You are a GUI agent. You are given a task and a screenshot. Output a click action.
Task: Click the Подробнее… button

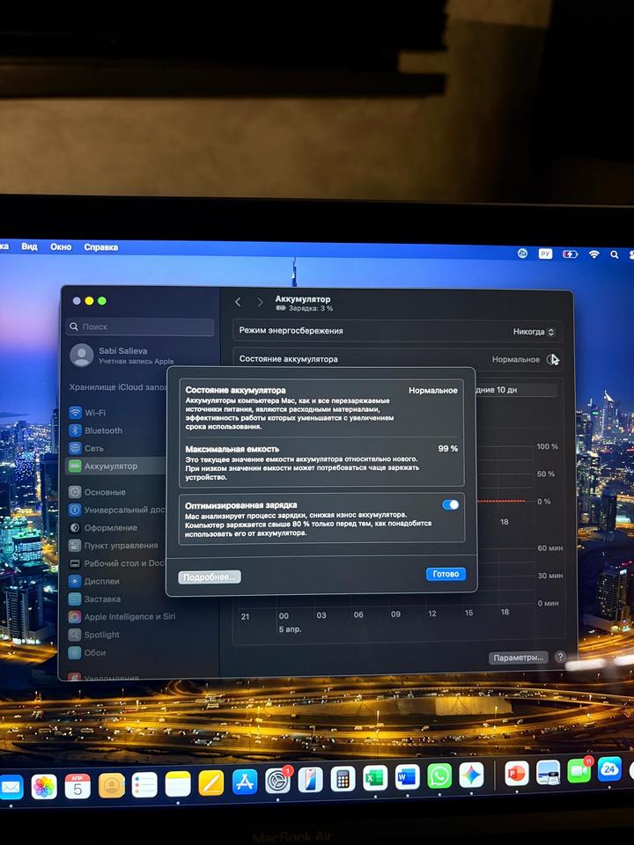tap(210, 577)
